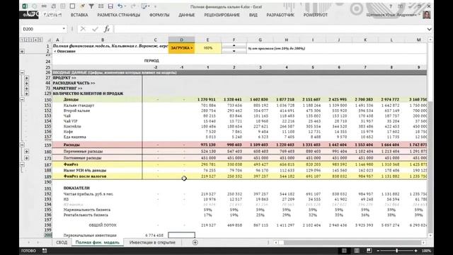Screen dimensions: 453x255
Task: Switch to the СВОД sheet tab
Action: click(x=62, y=242)
